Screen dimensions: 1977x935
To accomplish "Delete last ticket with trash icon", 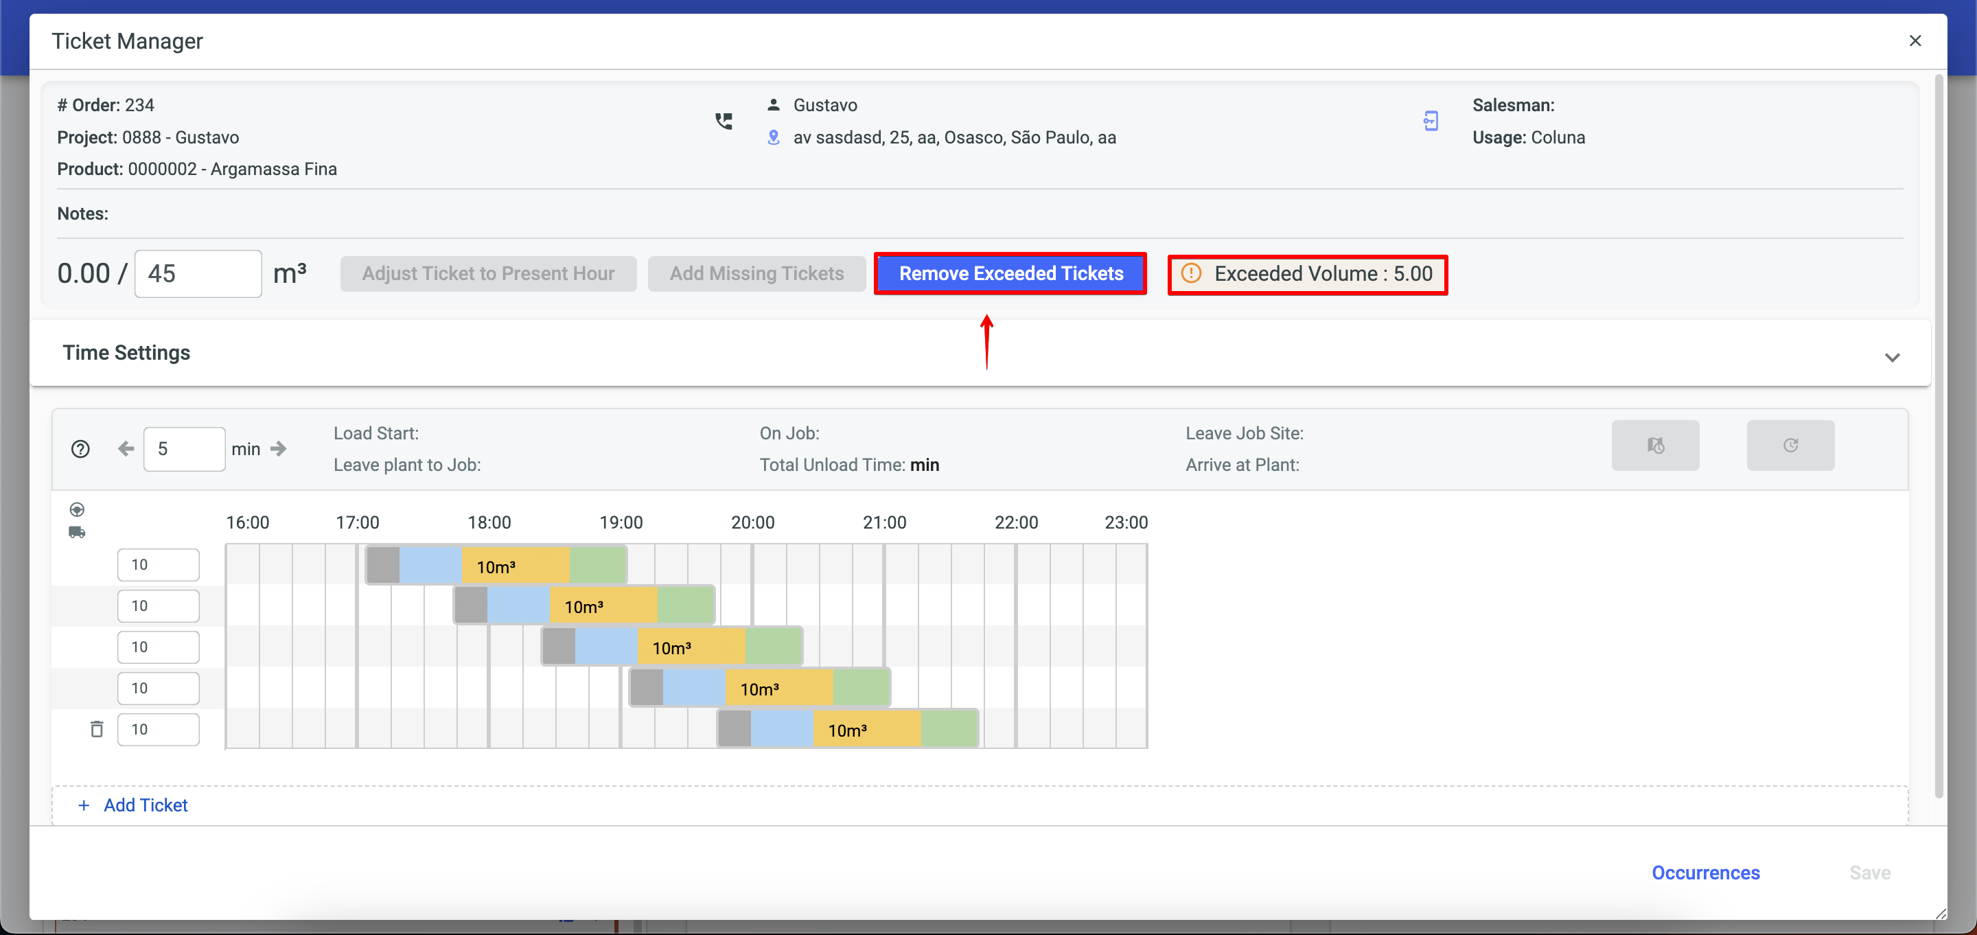I will 97,728.
